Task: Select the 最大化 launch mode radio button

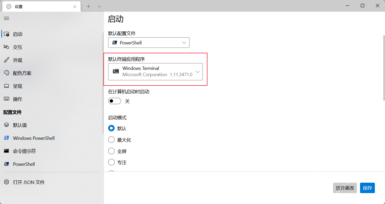Action: (x=111, y=140)
